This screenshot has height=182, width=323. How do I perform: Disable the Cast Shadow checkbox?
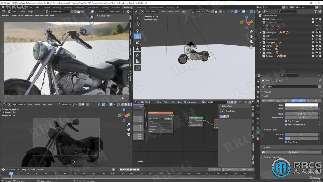(286, 121)
